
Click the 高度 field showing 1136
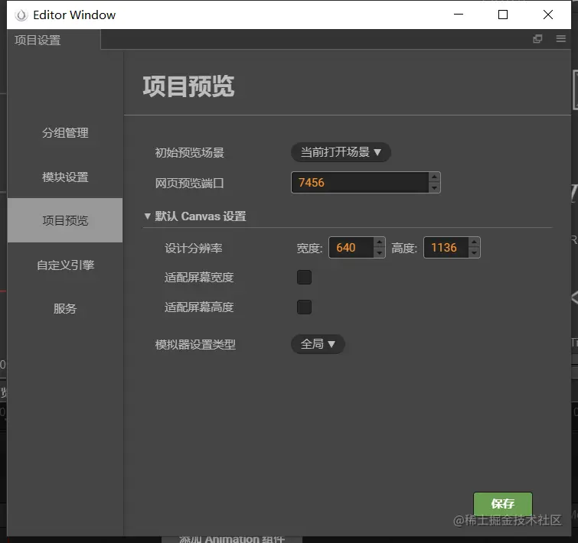[446, 247]
